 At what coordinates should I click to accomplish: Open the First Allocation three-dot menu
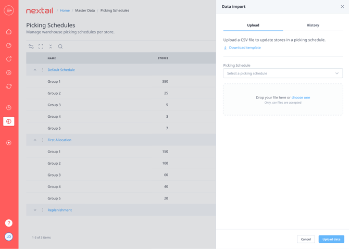(x=43, y=140)
